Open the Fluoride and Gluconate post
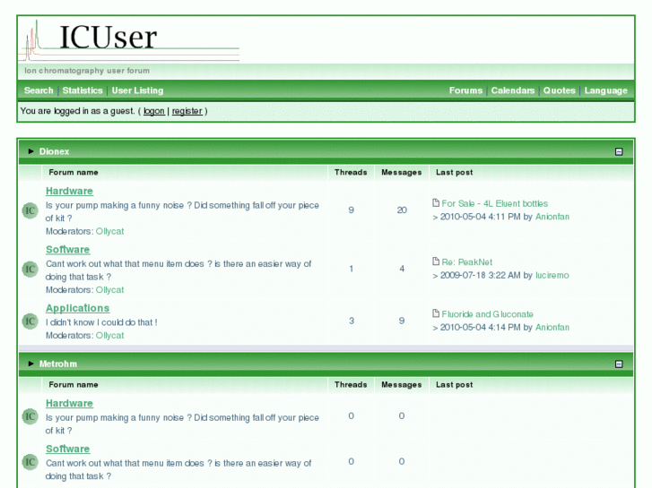The image size is (652, 488). point(487,314)
